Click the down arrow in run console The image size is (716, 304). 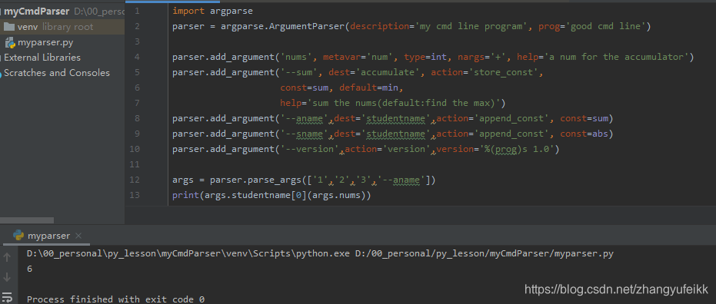click(x=7, y=276)
